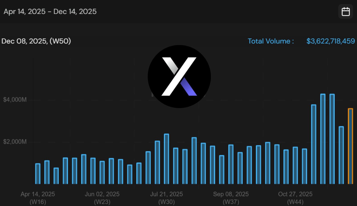Select the chart bar for week W30
Screen dimensions: 357x206
click(x=166, y=159)
